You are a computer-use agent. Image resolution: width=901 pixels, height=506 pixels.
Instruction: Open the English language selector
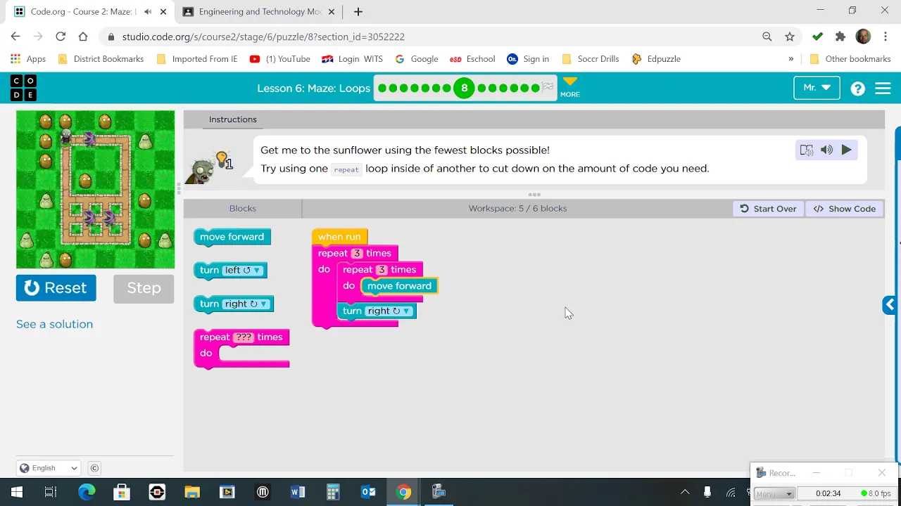49,468
